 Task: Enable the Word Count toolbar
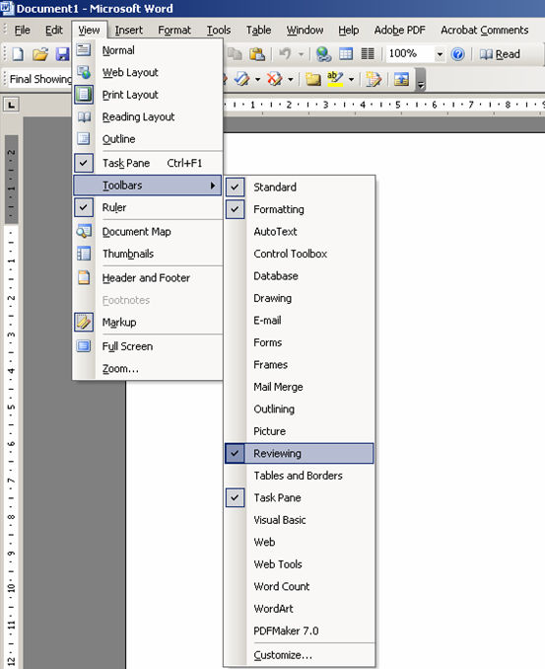[x=300, y=586]
